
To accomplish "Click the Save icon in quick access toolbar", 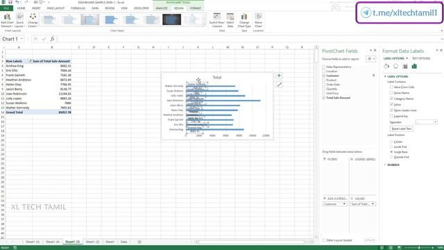I will 10,2.
